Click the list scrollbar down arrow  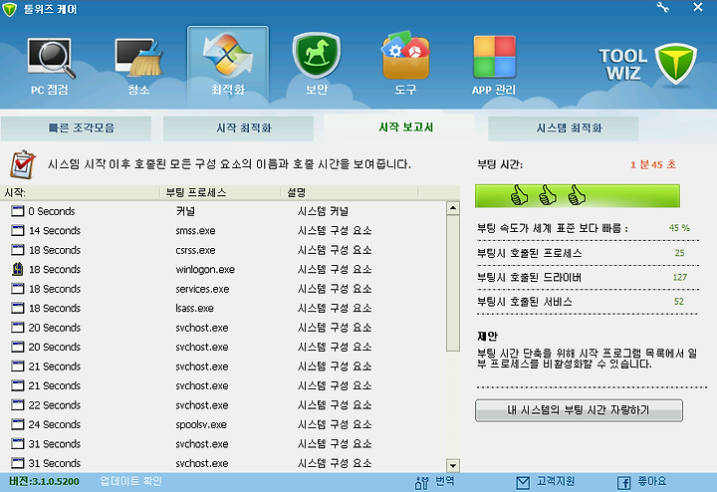point(453,466)
